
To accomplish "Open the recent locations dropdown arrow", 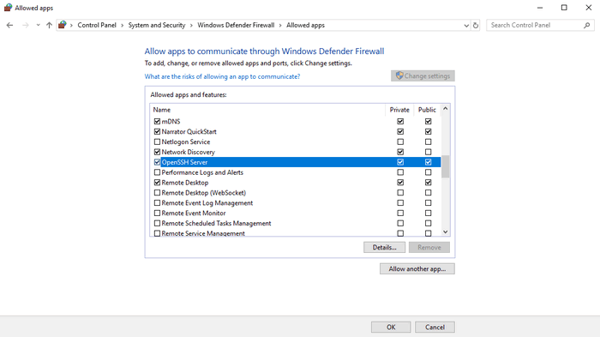I will (38, 25).
